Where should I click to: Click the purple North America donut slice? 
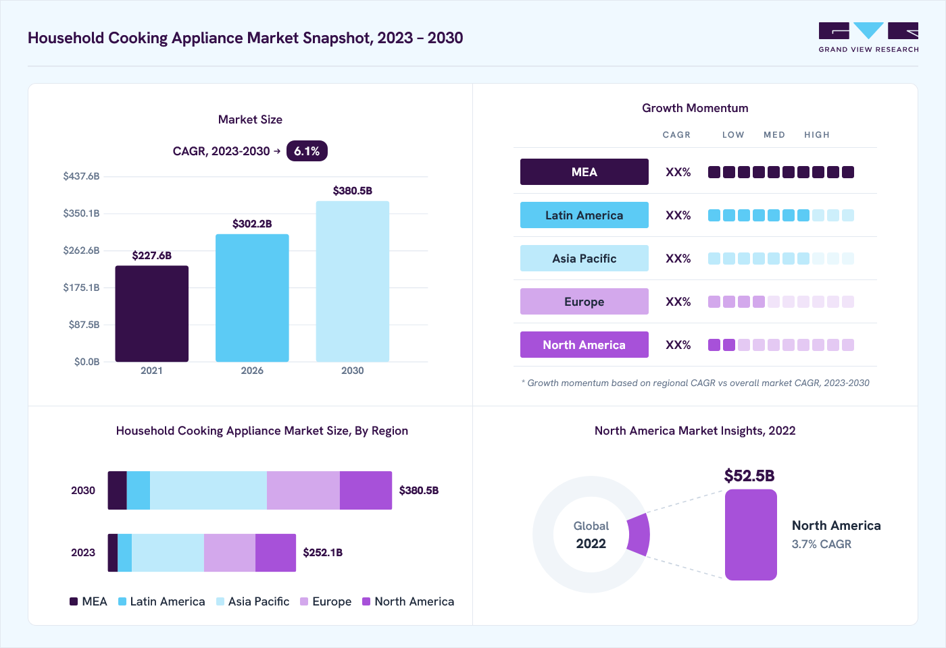click(x=639, y=535)
